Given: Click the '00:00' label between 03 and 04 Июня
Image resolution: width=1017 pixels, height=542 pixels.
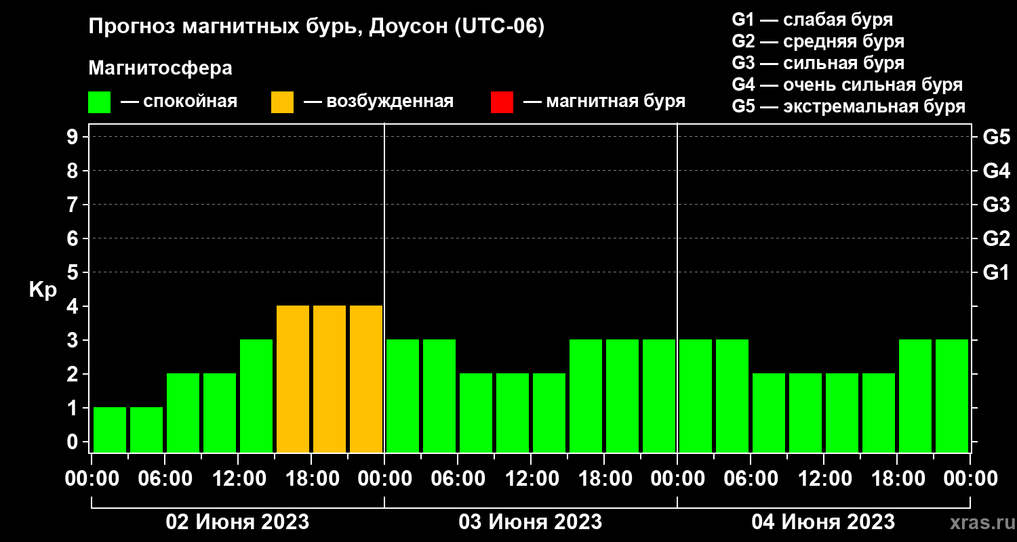Looking at the screenshot, I should [x=677, y=479].
